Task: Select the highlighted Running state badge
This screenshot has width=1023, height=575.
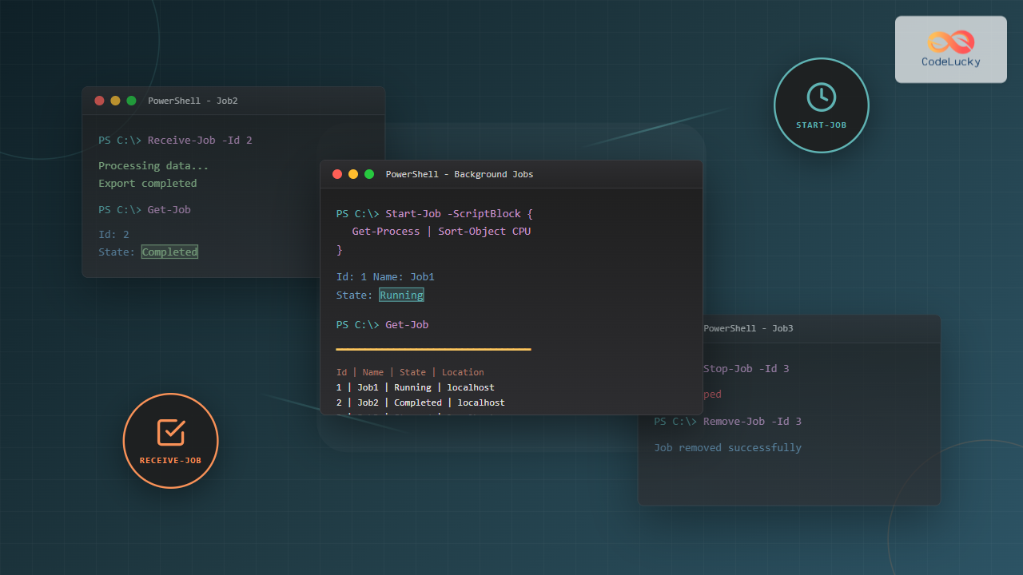Action: click(x=401, y=295)
